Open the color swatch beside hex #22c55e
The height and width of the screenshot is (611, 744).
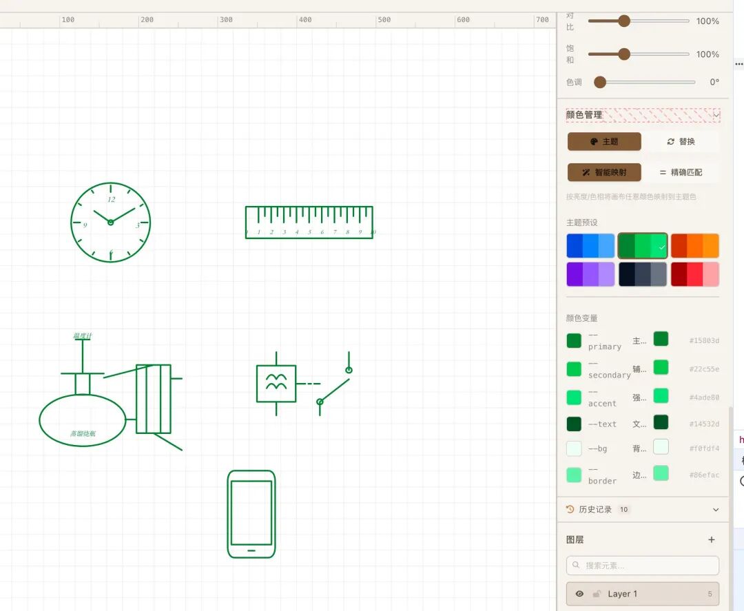[x=661, y=367]
